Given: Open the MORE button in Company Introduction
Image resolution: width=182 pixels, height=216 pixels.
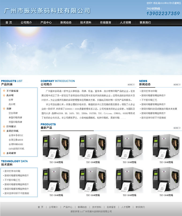Looking at the screenshot, I should click(131, 84).
